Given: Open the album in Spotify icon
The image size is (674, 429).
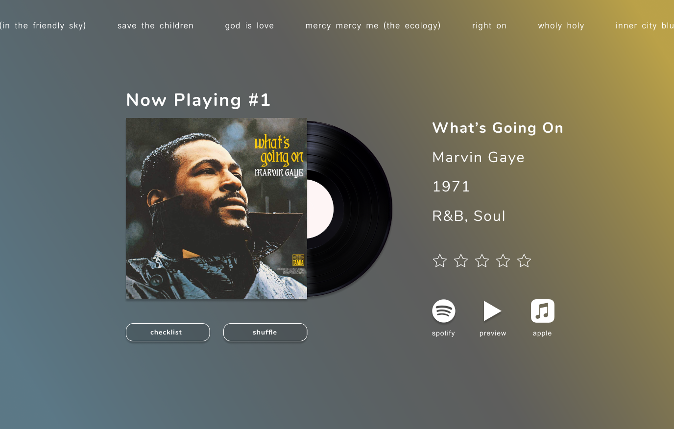Looking at the screenshot, I should [444, 311].
